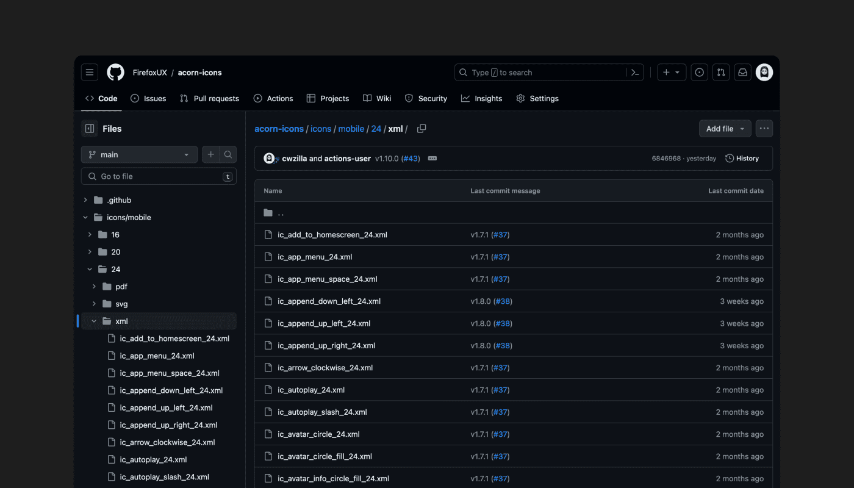
Task: Expand the svg folder chevron
Action: click(94, 304)
